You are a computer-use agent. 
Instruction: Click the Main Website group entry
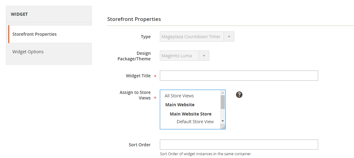(x=180, y=105)
